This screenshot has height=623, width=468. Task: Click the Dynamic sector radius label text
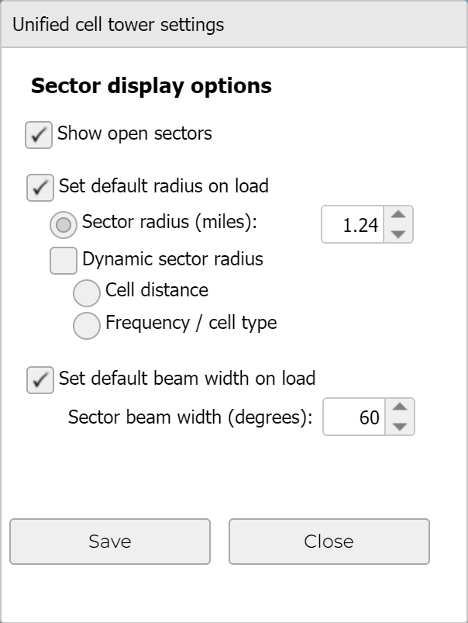[172, 259]
